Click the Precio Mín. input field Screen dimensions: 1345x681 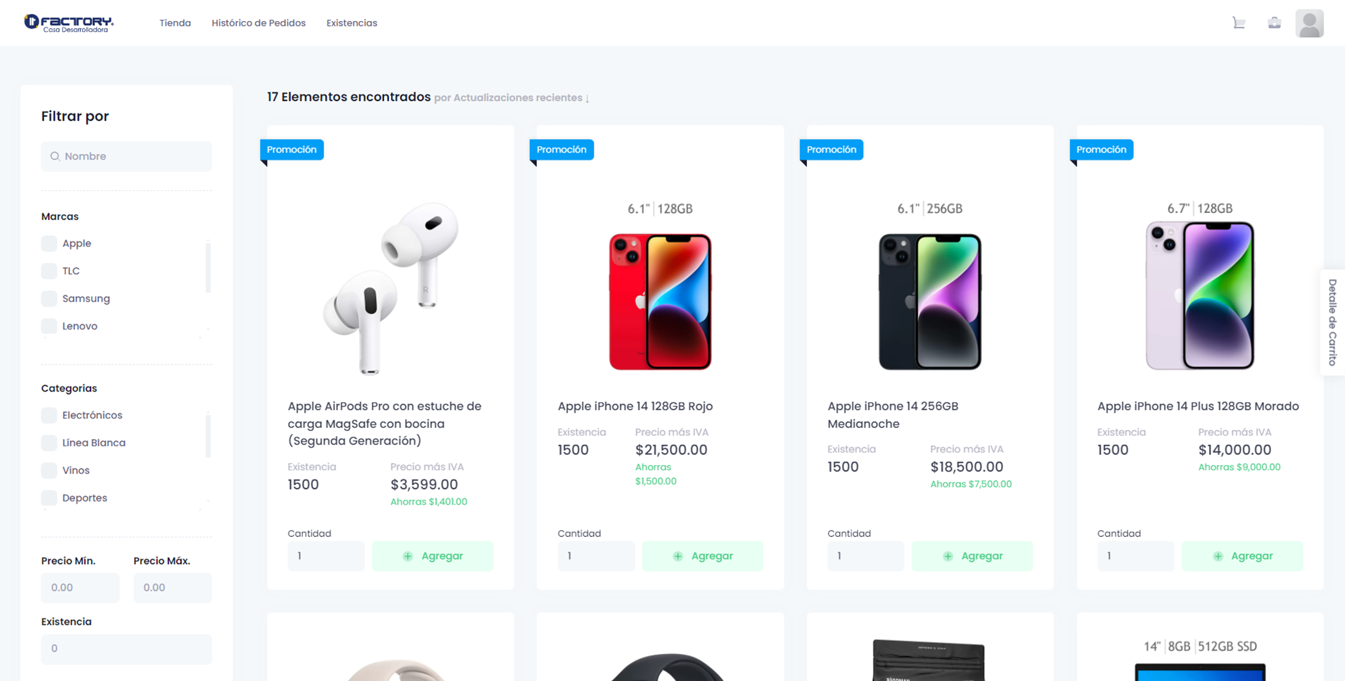click(x=80, y=587)
